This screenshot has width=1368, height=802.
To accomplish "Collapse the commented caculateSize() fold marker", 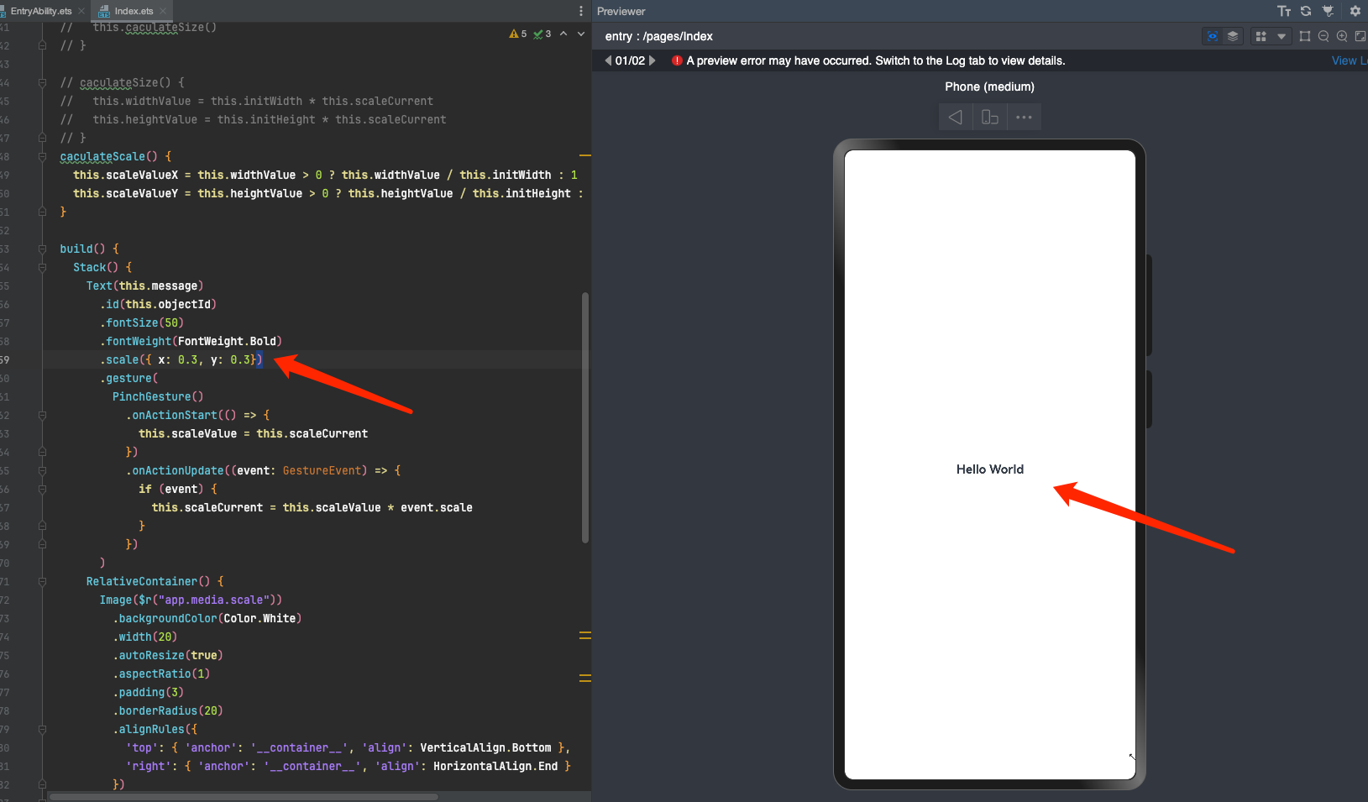I will (42, 82).
